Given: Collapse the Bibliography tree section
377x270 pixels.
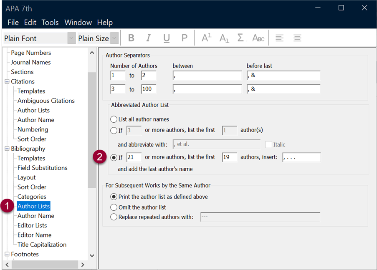Looking at the screenshot, I should pos(7,149).
